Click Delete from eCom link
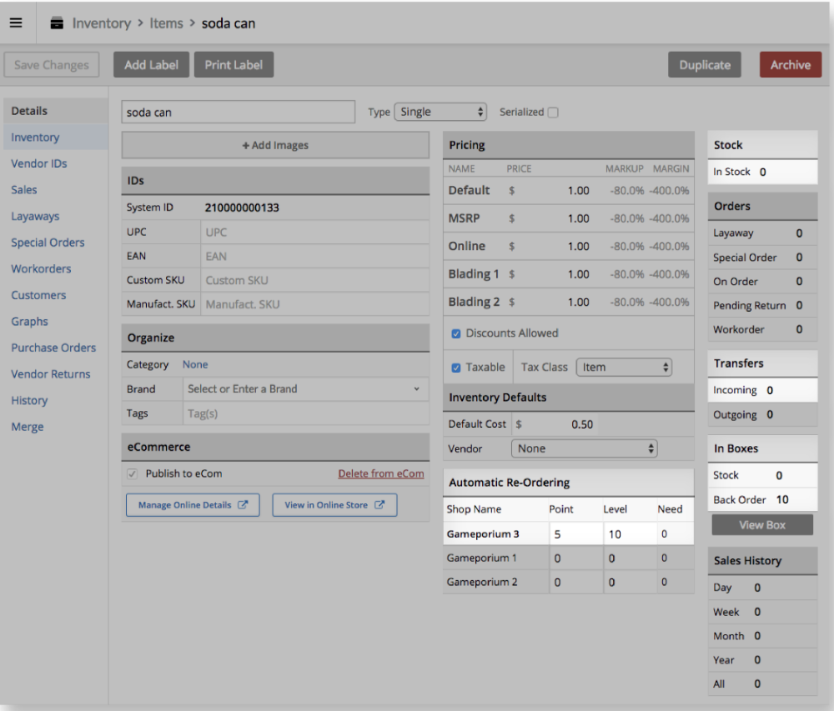 coord(380,473)
